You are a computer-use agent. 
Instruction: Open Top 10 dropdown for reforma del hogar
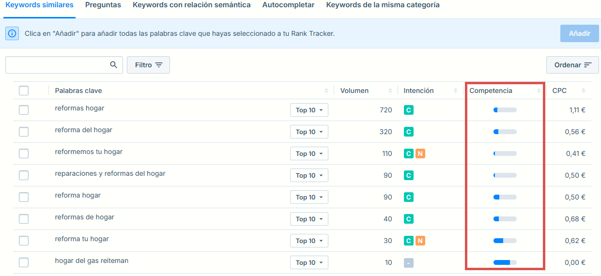[x=309, y=132]
